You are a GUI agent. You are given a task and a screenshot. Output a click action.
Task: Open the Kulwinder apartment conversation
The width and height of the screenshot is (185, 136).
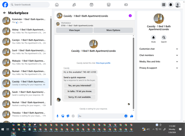pyautogui.click(x=25, y=21)
